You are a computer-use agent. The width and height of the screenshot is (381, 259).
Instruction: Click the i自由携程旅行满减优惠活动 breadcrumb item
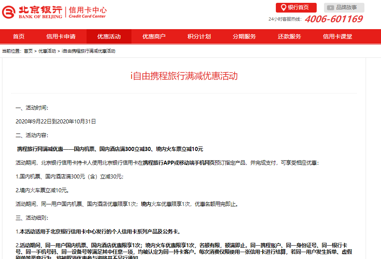[x=89, y=51]
